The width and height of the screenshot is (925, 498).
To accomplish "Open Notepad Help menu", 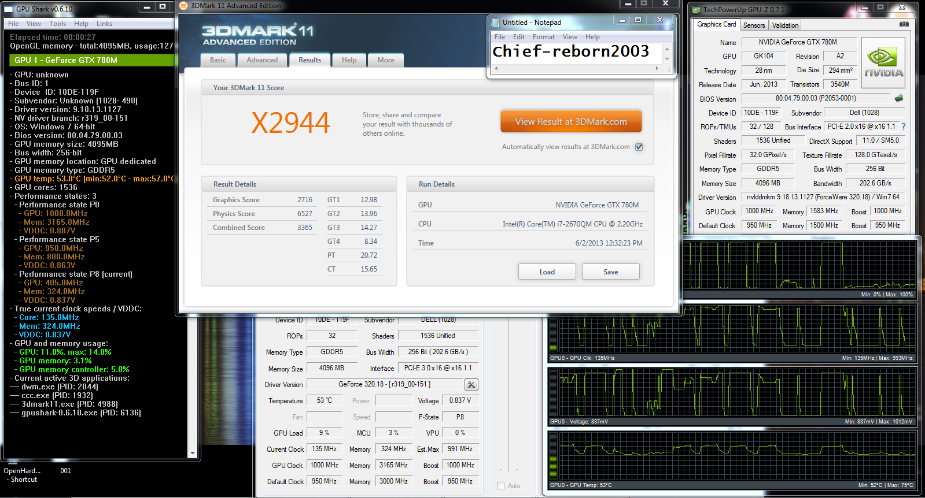I will (592, 37).
